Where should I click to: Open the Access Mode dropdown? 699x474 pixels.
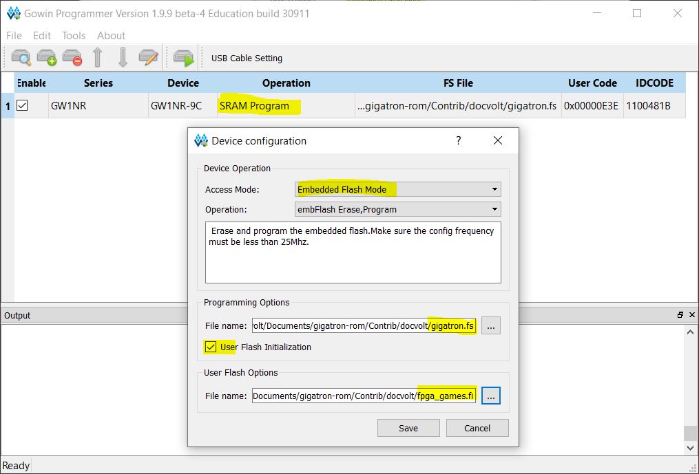tap(397, 189)
